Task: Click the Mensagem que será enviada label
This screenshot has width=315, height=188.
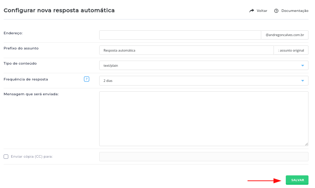Action: 31,94
